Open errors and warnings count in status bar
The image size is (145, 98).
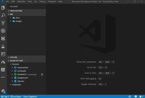pos(5,96)
